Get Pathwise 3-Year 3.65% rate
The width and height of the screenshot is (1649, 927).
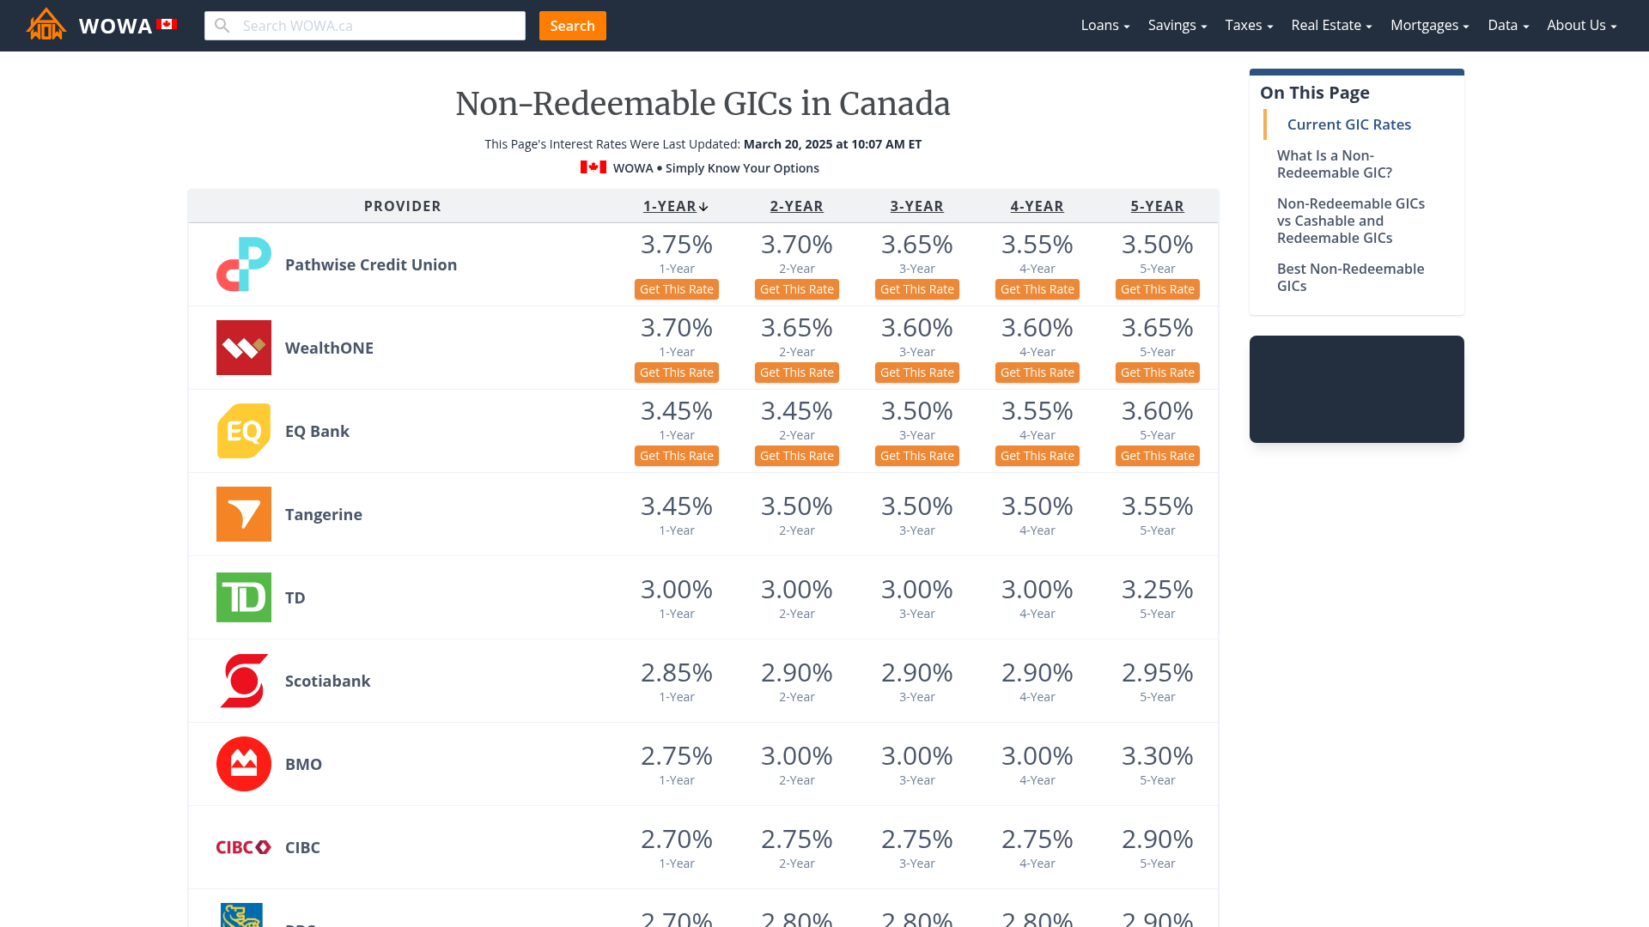917,289
